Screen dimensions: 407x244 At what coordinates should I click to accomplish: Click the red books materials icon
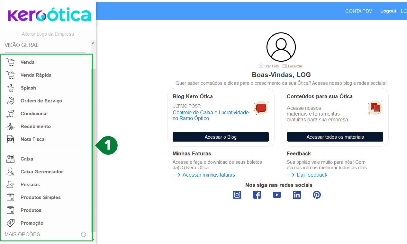tap(375, 108)
